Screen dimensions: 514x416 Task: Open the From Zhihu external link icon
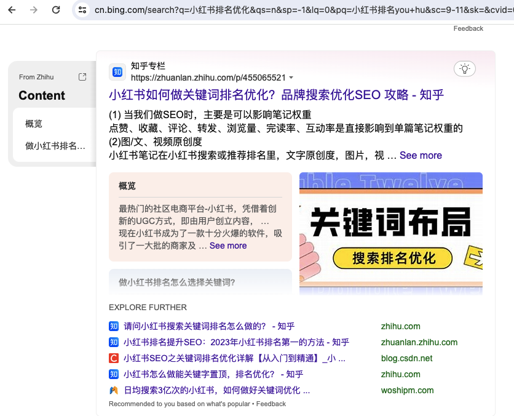pyautogui.click(x=82, y=77)
